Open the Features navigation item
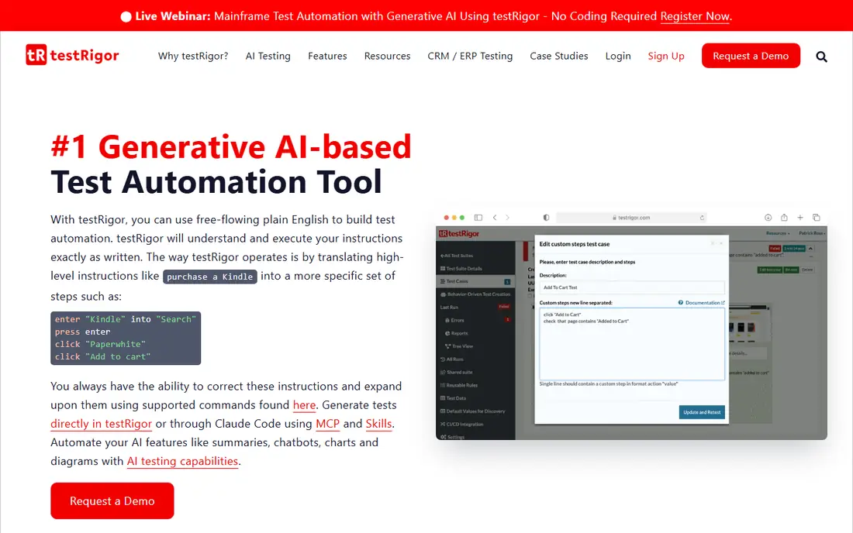 pyautogui.click(x=327, y=56)
